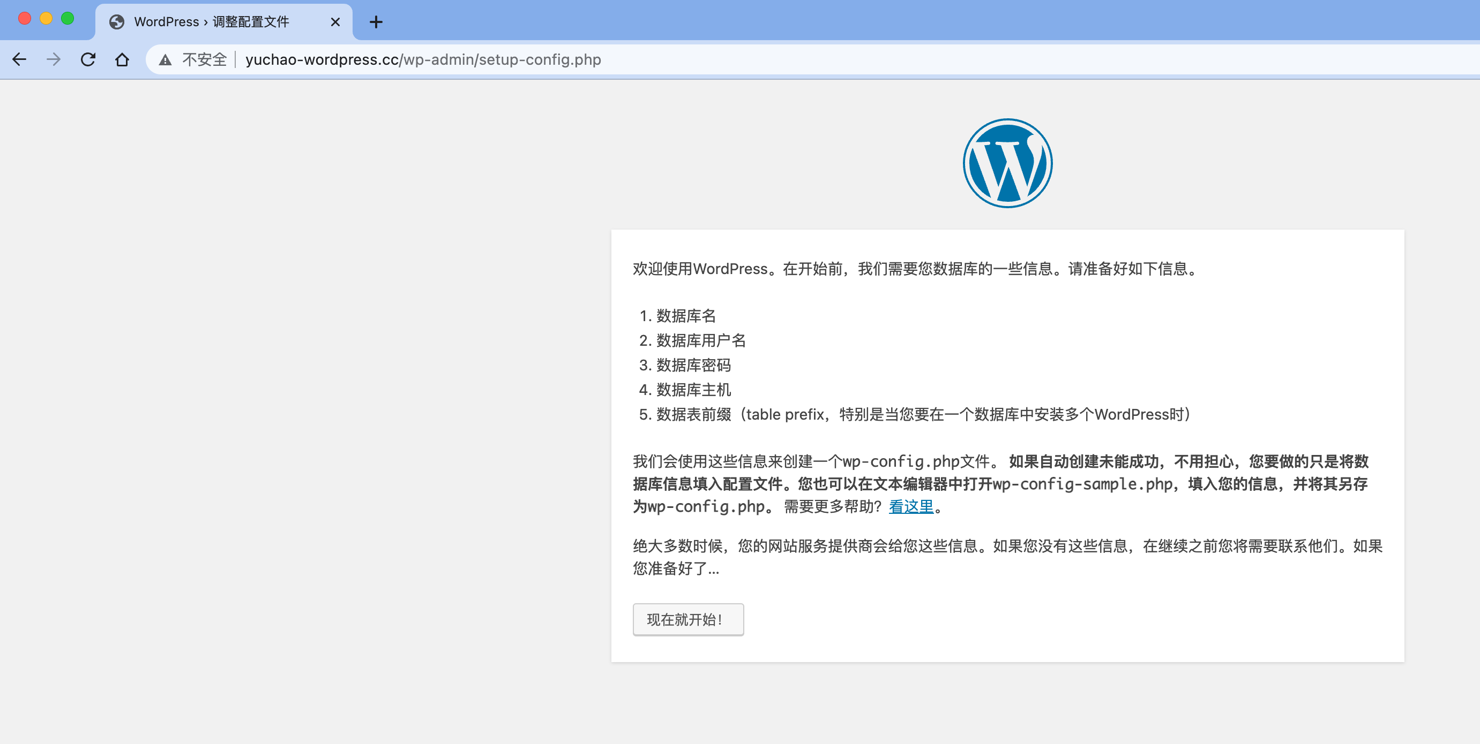
Task: Click the green fullscreen window button
Action: pyautogui.click(x=68, y=18)
